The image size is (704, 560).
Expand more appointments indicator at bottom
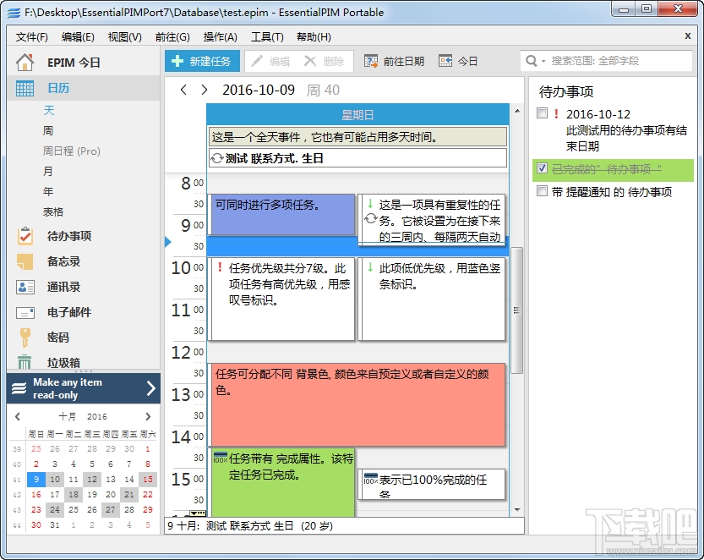[198, 513]
